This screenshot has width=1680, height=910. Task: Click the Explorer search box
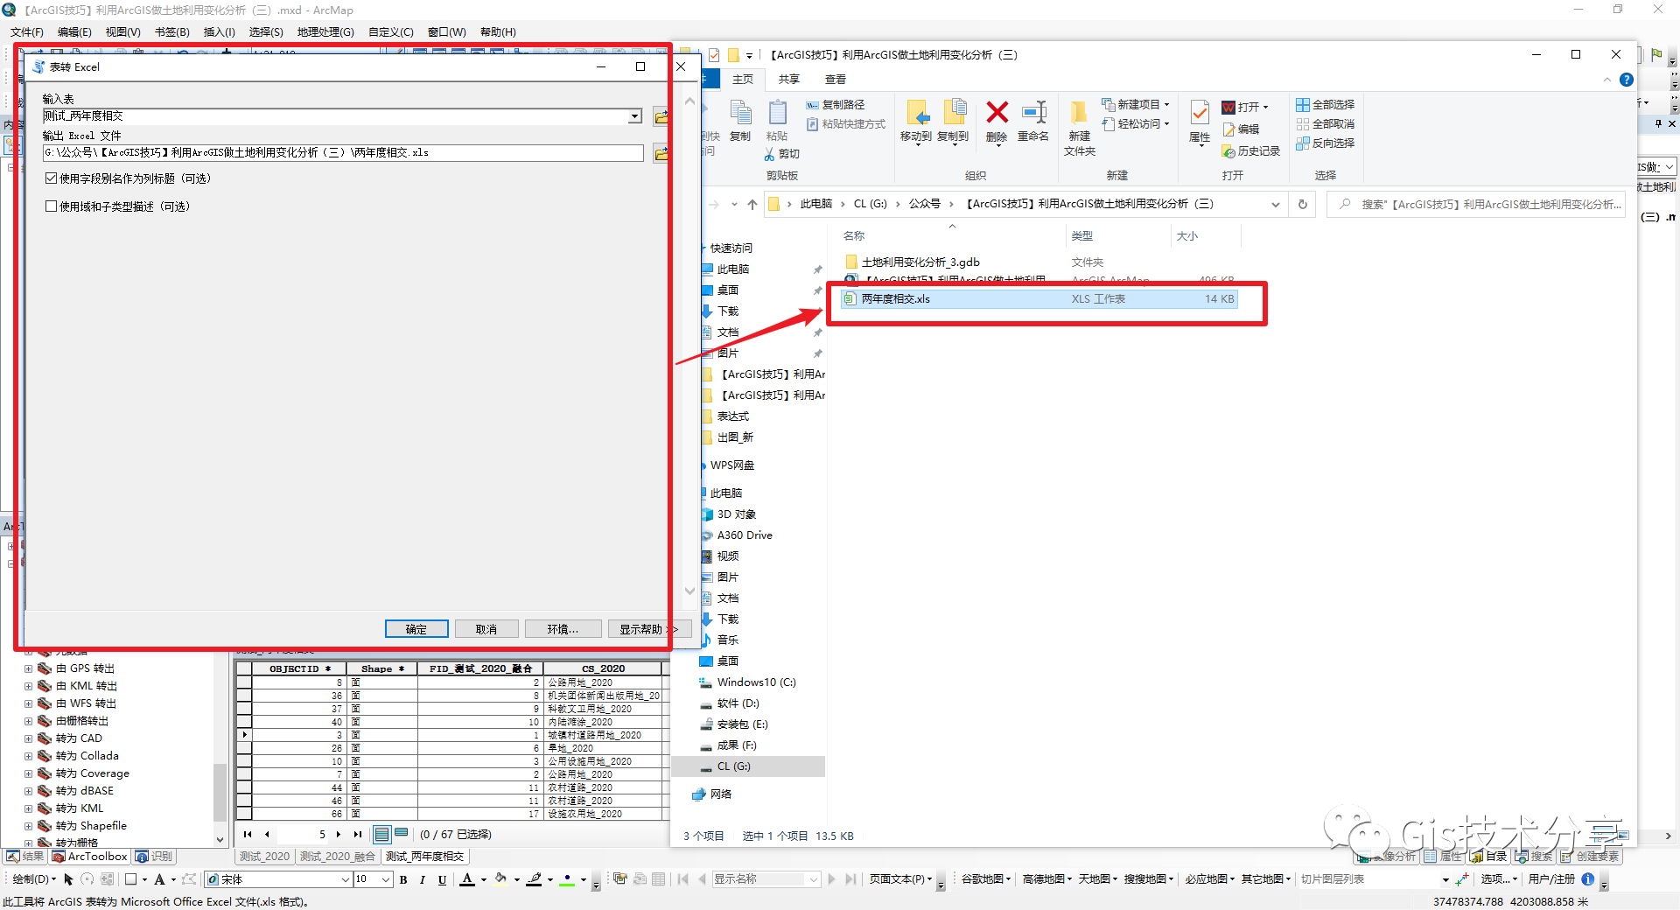click(1475, 204)
